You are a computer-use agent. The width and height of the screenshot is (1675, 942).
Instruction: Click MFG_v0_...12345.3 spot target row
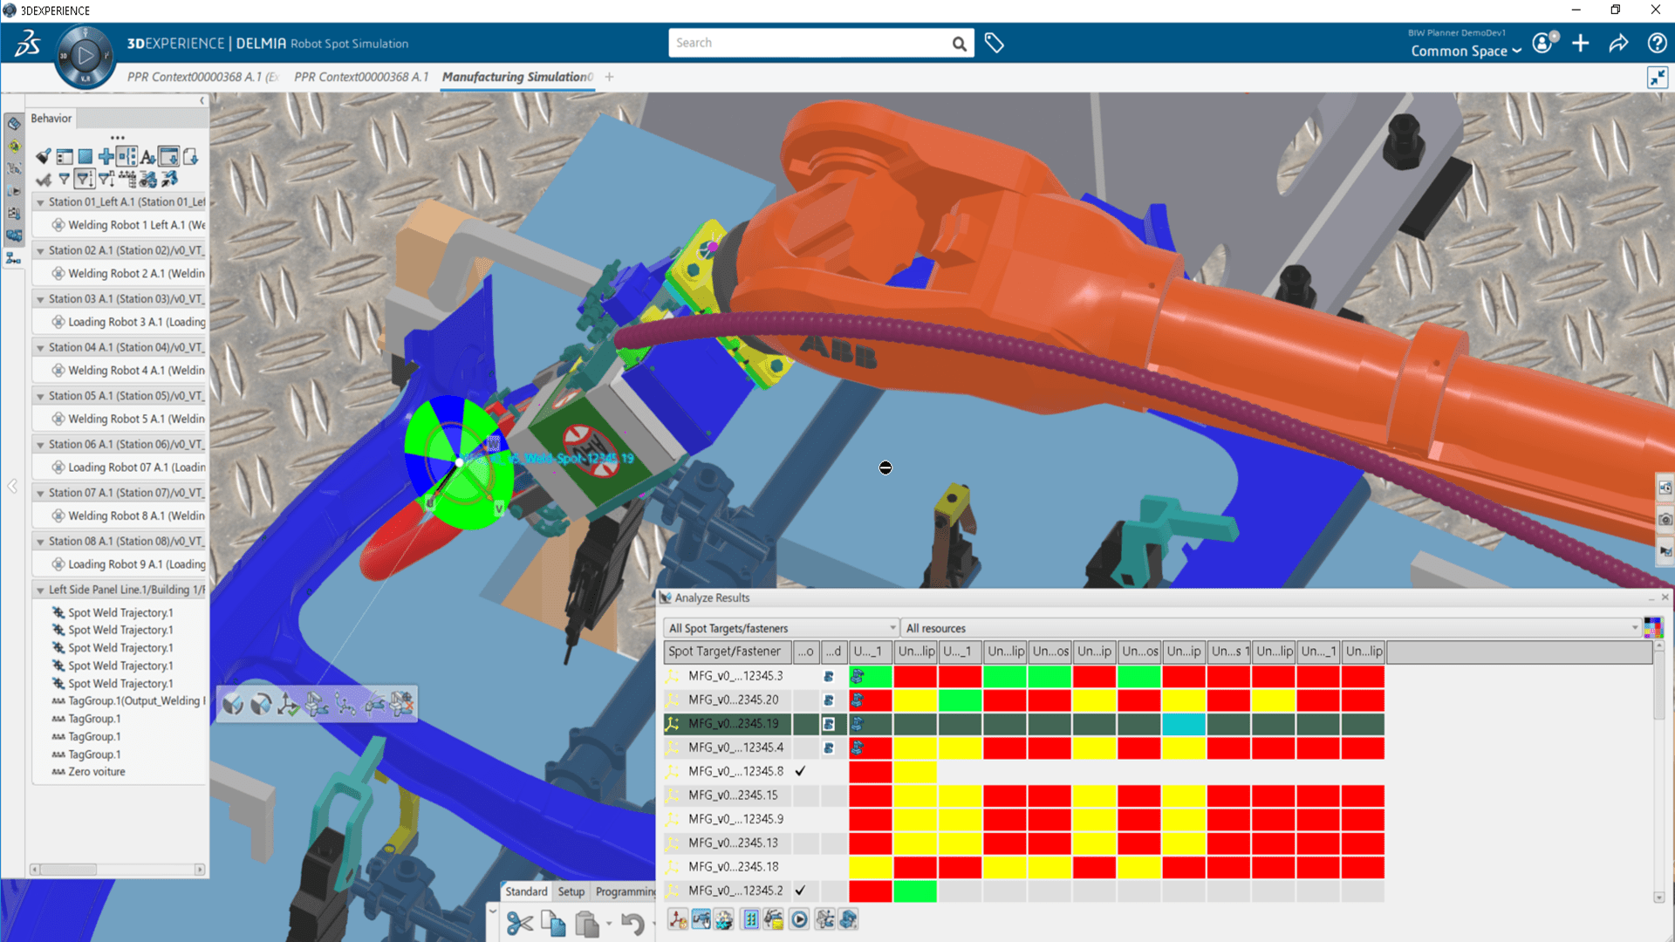pyautogui.click(x=736, y=675)
